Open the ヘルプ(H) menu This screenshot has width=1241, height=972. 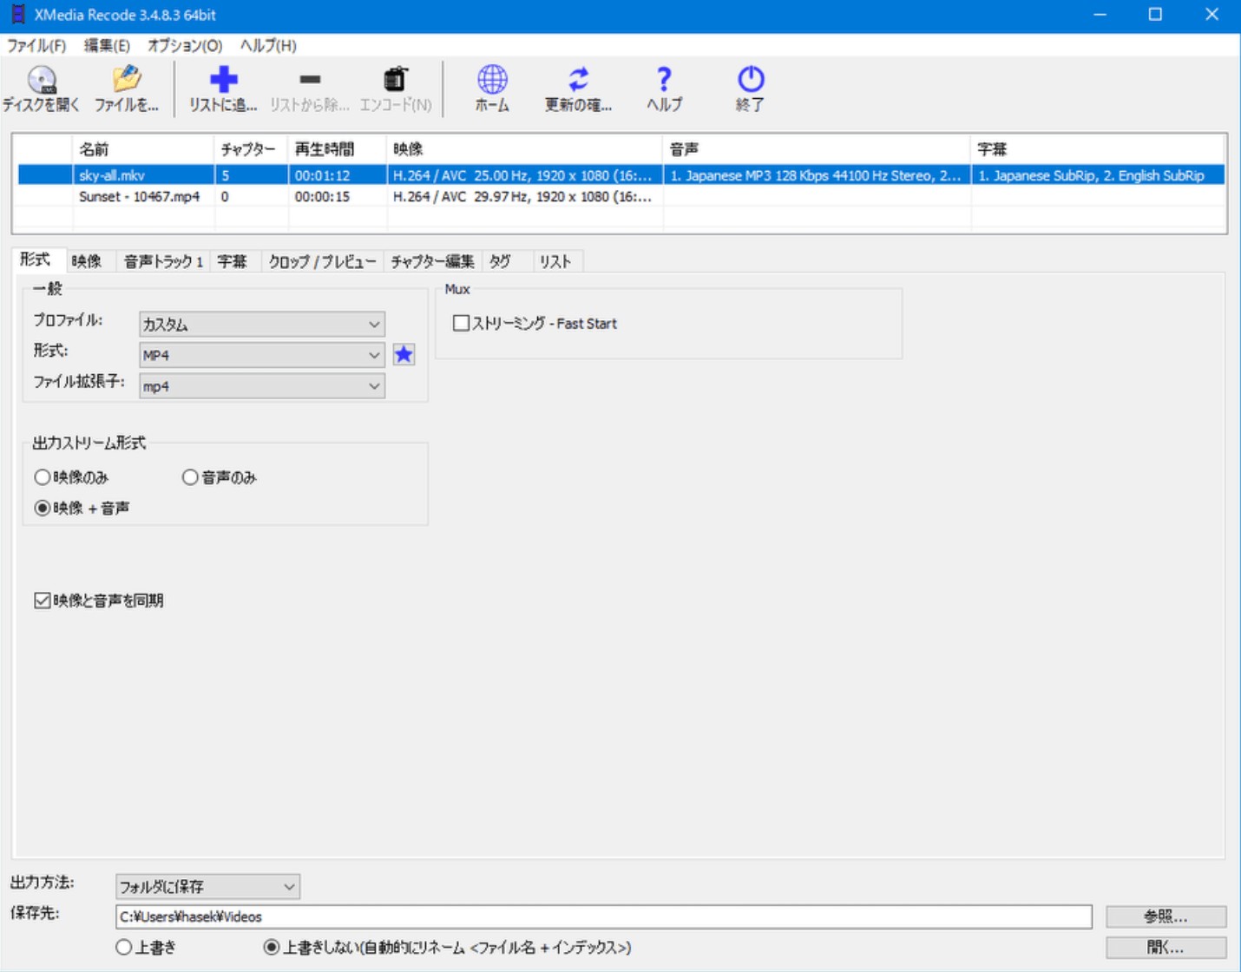[268, 45]
